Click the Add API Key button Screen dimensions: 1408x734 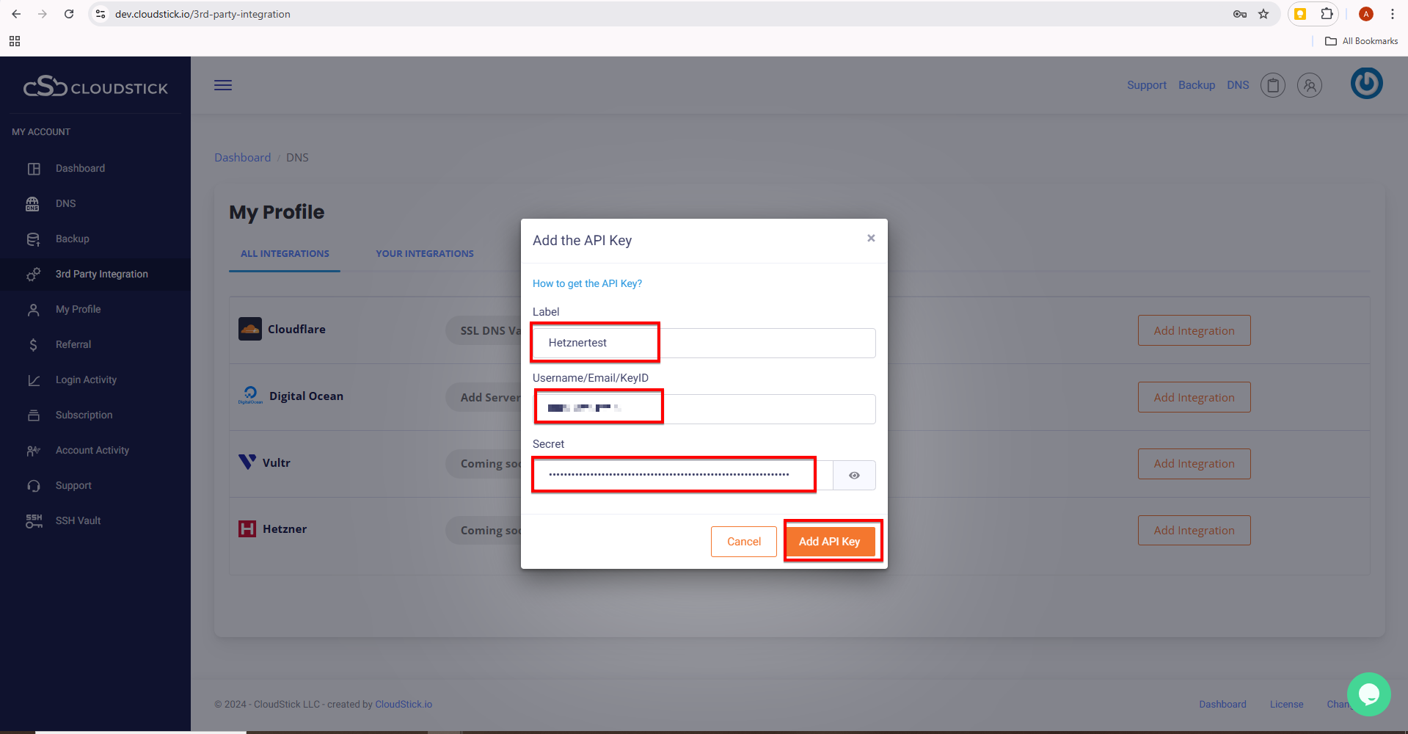pyautogui.click(x=829, y=542)
